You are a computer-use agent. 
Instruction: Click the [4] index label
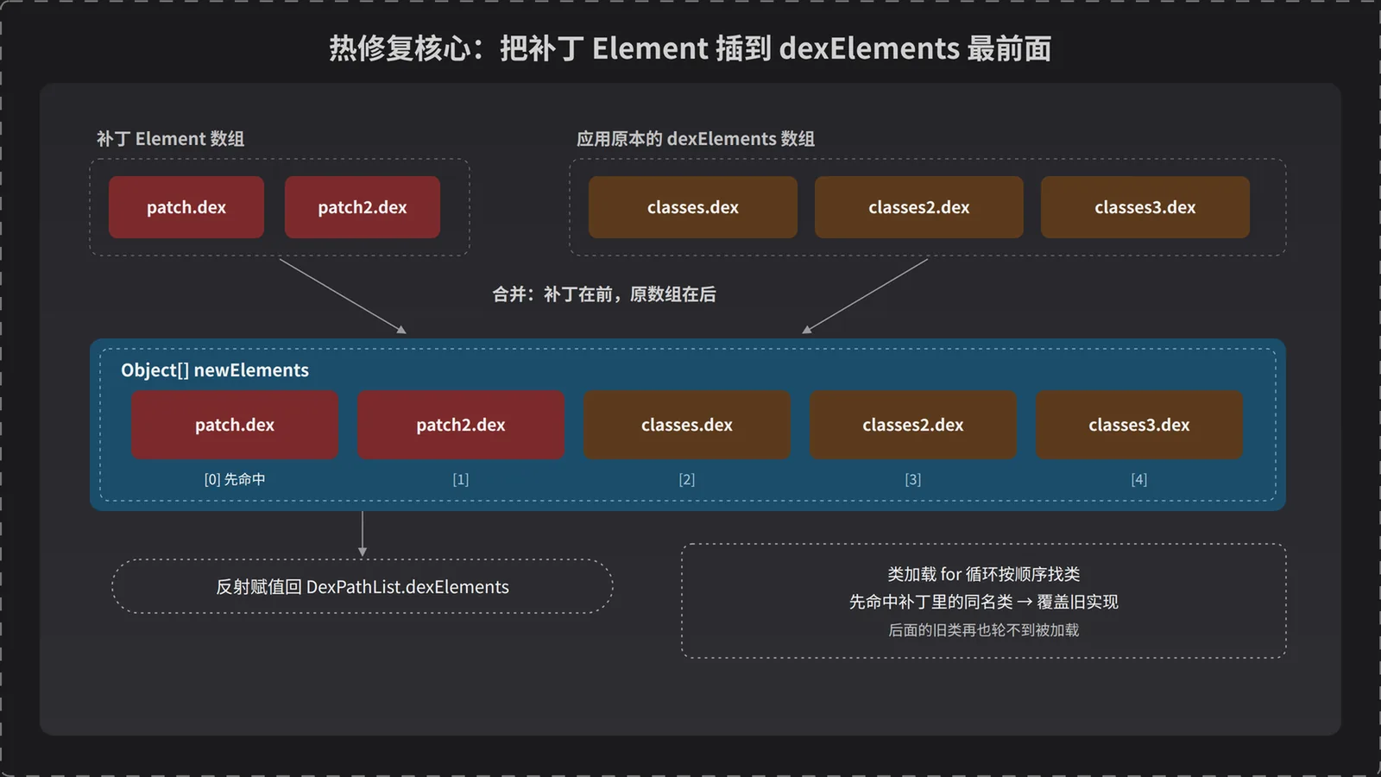point(1139,479)
